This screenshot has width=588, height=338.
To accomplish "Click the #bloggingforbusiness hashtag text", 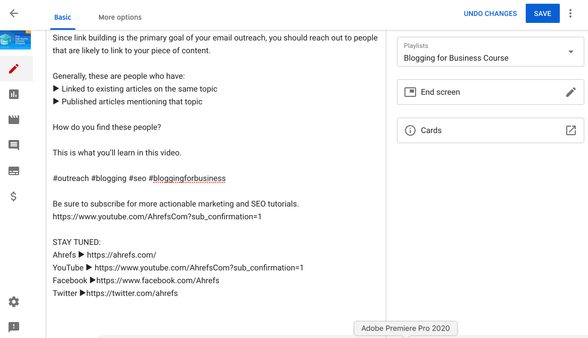I will tap(188, 178).
